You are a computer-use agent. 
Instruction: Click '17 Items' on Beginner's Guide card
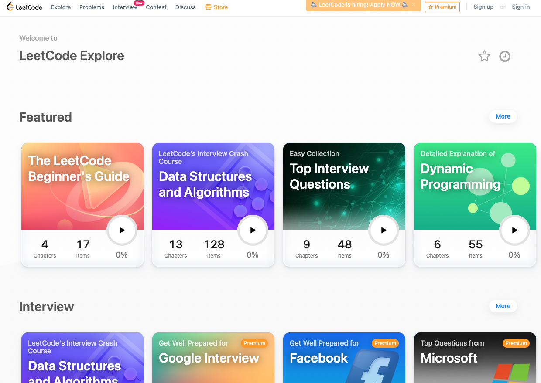point(83,249)
